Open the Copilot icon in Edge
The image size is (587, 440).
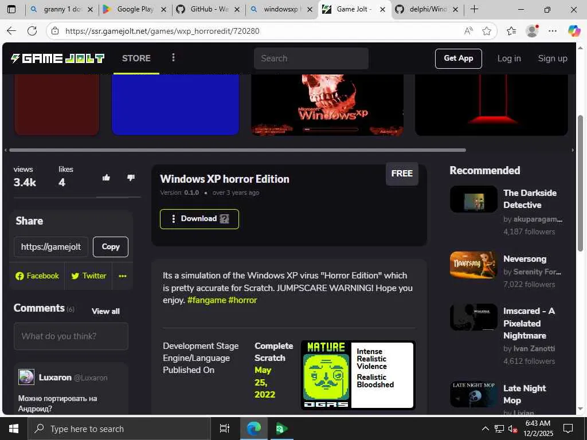(574, 31)
